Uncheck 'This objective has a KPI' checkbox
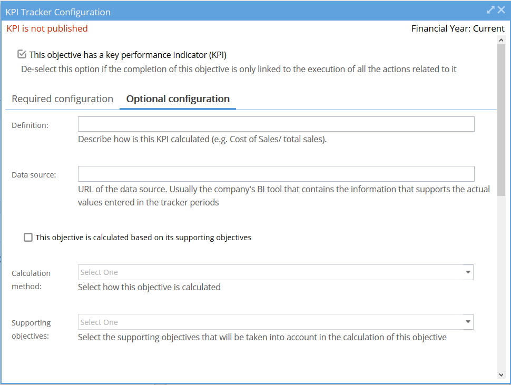 tap(22, 54)
